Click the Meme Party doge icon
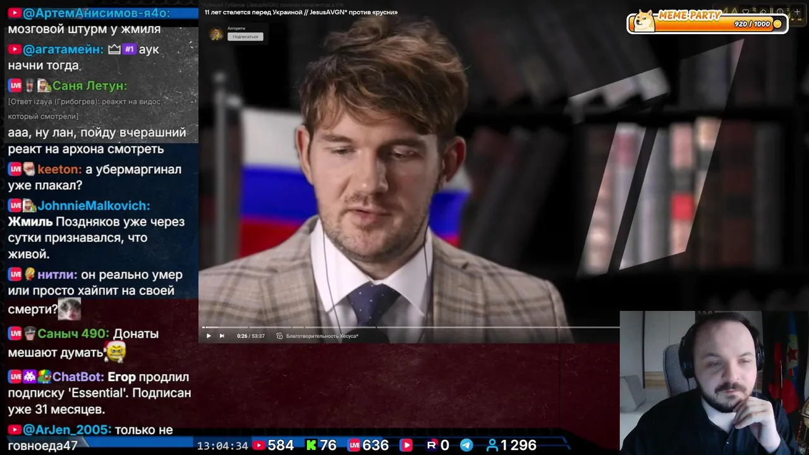Image resolution: width=809 pixels, height=455 pixels. [x=644, y=21]
